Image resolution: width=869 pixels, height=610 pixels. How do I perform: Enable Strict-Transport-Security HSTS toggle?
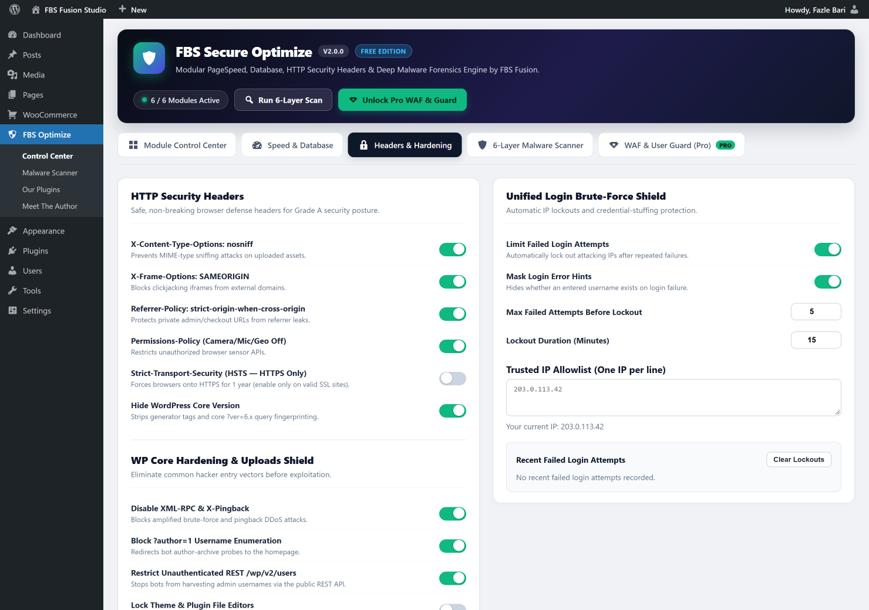pos(453,378)
